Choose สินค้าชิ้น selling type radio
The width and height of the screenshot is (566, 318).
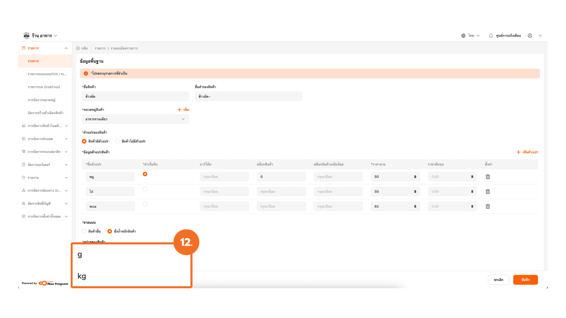[84, 231]
